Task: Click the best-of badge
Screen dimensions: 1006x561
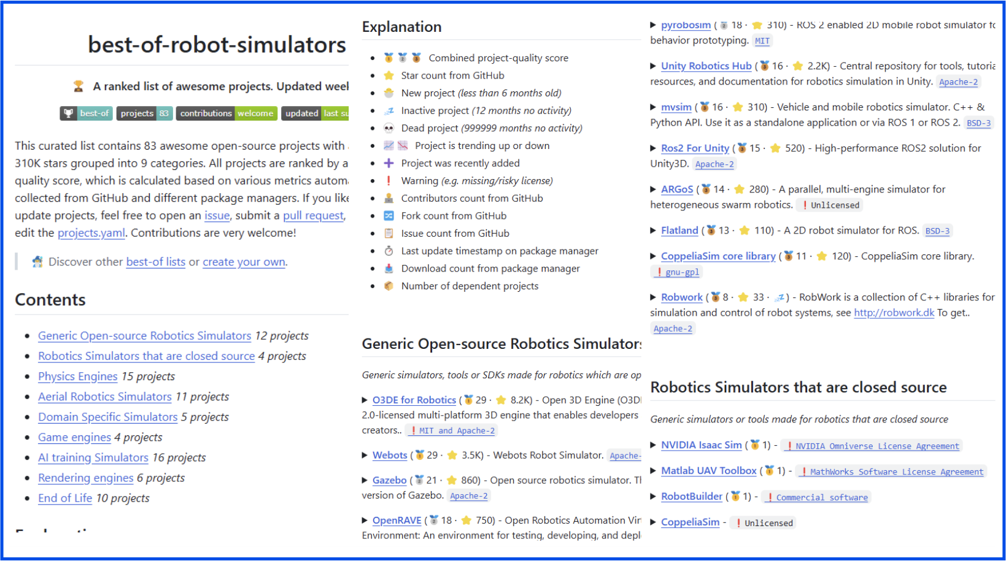Action: coord(87,113)
